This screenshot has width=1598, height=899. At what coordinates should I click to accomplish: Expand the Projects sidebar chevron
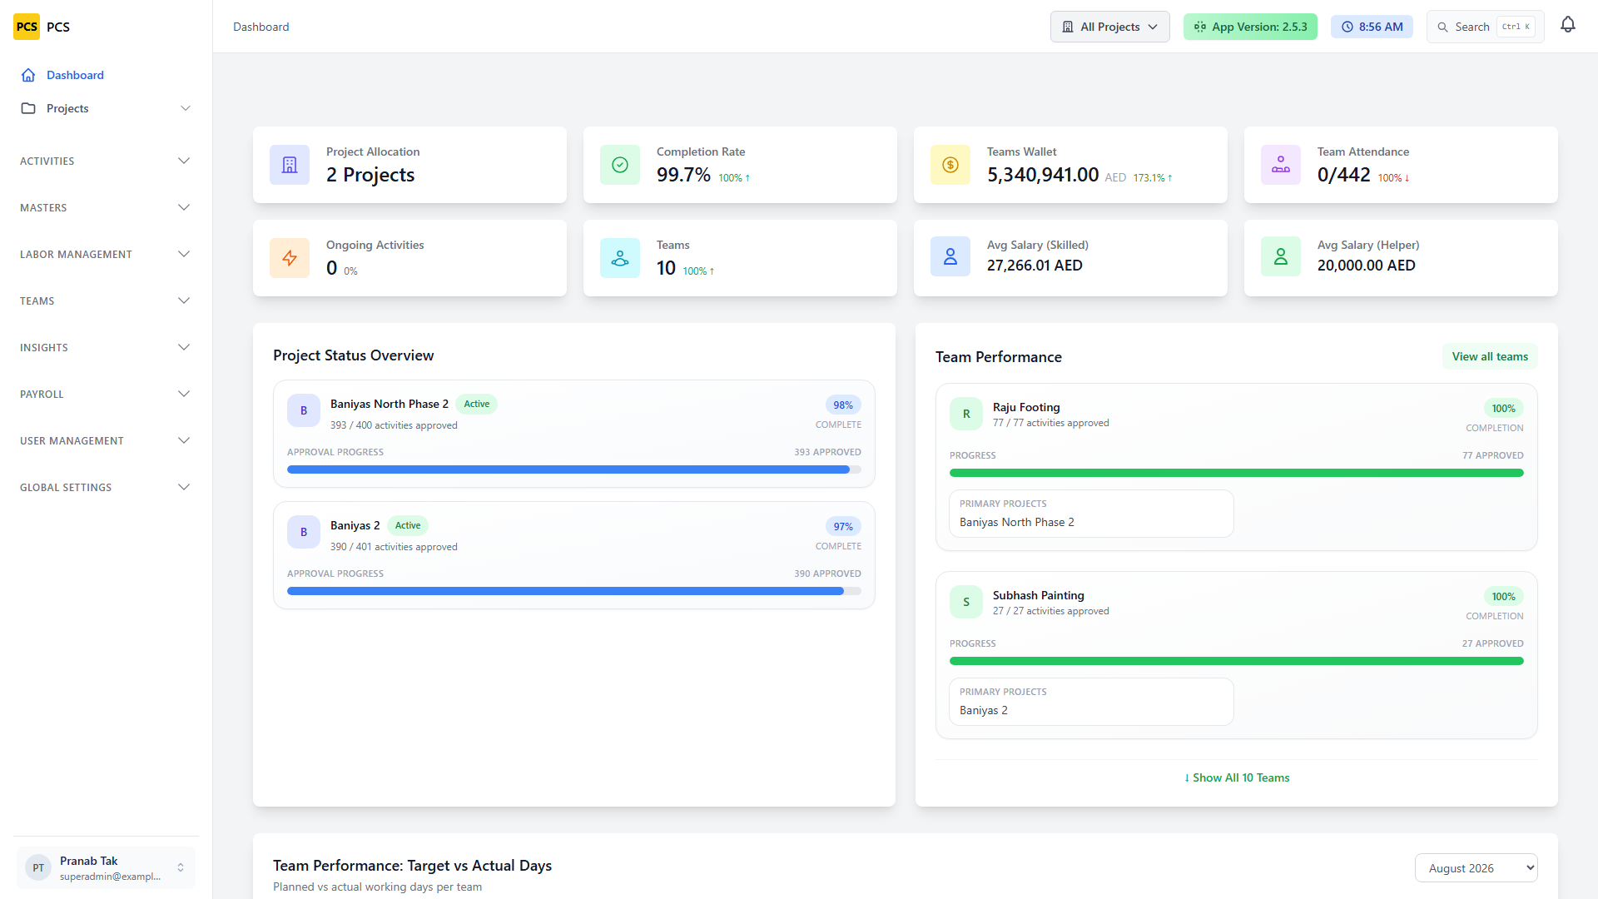186,108
